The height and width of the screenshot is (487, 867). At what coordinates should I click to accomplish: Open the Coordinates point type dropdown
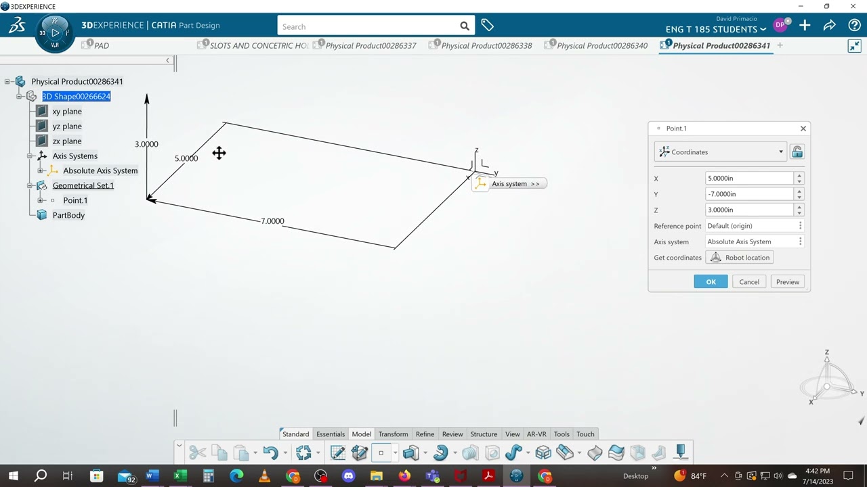coord(720,152)
